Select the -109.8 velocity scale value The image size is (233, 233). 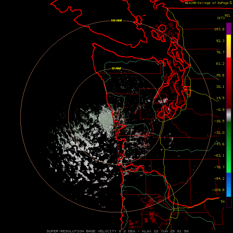[218, 190]
